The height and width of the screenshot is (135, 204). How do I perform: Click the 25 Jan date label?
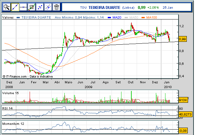[168, 8]
